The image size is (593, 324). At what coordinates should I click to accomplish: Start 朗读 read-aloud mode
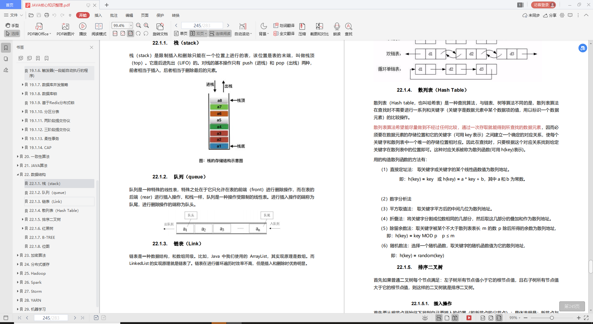click(x=337, y=29)
